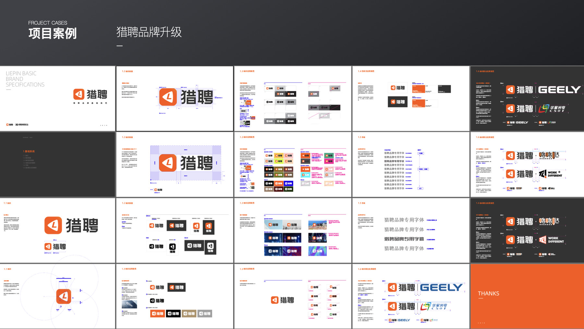
Task: Click the WORK DIFFERENT logo on the white slide
Action: 551,174
